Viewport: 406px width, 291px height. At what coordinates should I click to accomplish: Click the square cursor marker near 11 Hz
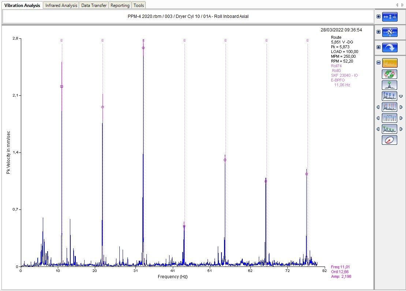(x=62, y=86)
